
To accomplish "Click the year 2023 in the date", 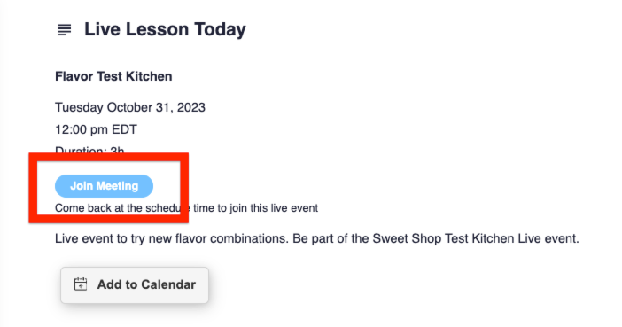I will point(191,107).
